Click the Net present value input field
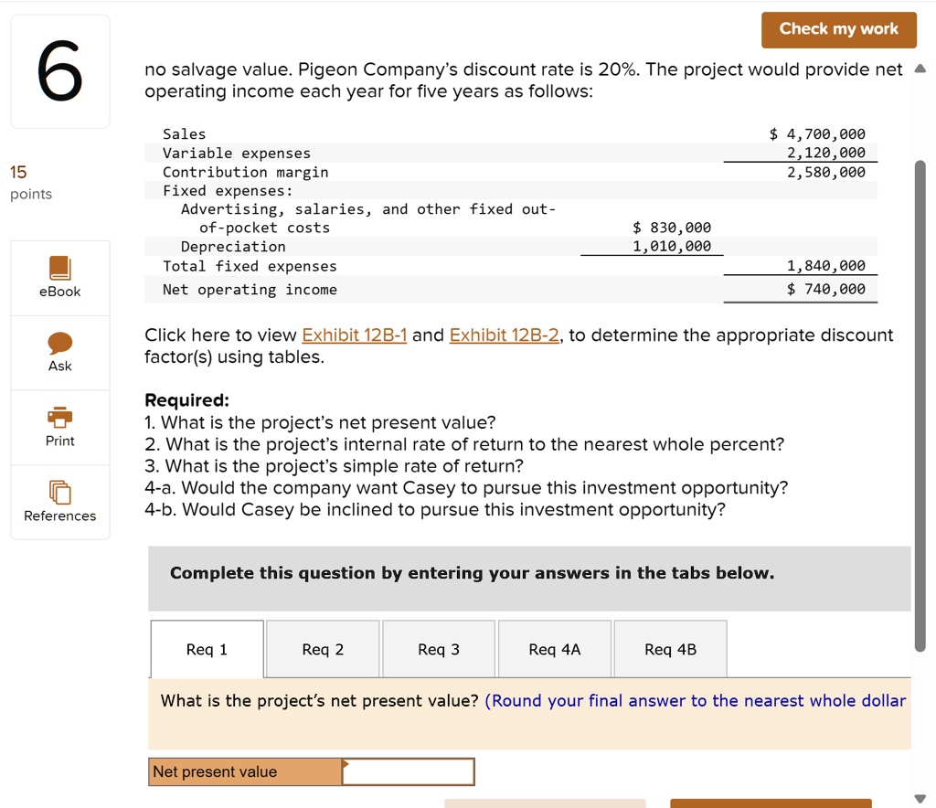Image resolution: width=936 pixels, height=808 pixels. tap(409, 771)
